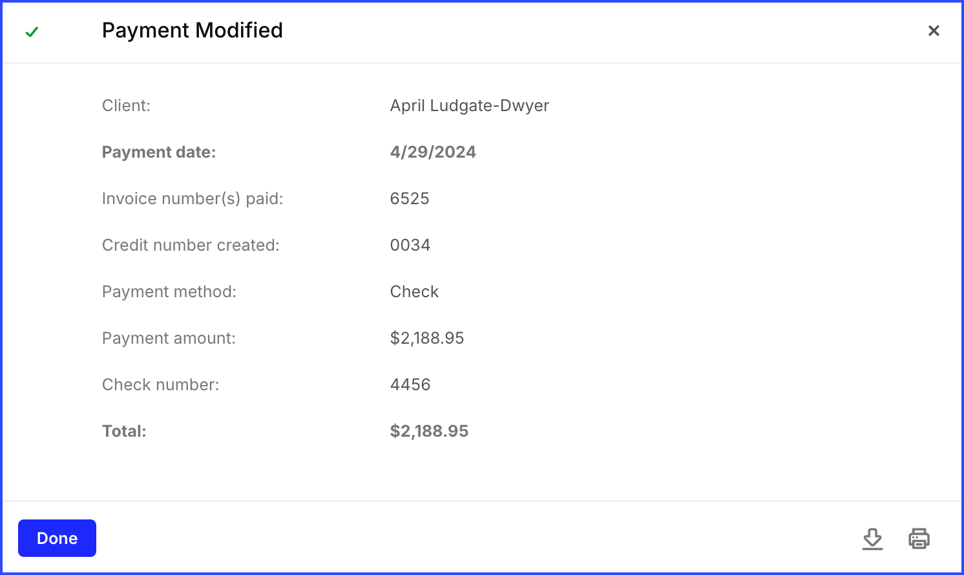Download the payment receipt
964x575 pixels.
872,539
